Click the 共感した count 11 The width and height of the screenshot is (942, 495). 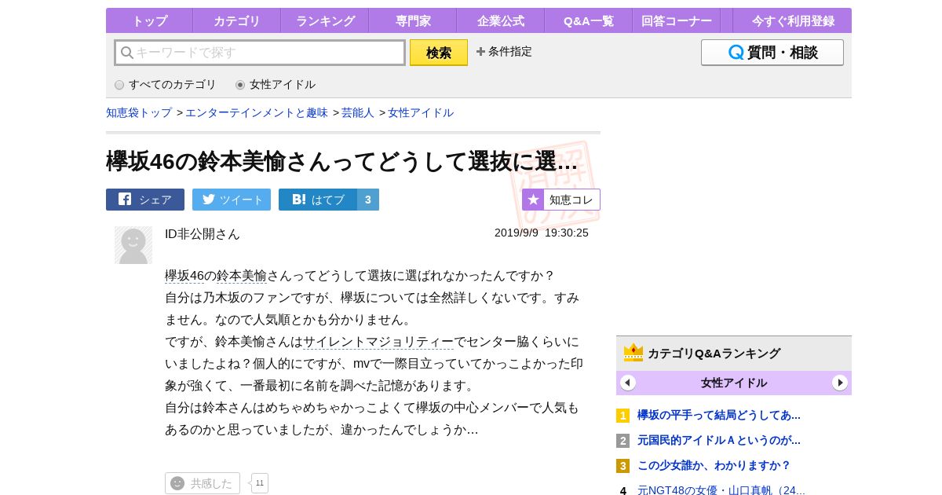point(260,483)
